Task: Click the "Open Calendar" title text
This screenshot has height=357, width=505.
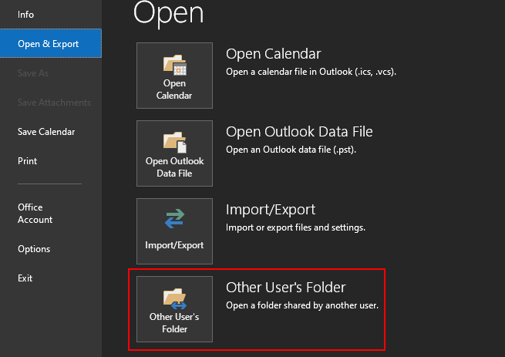Action: coord(273,54)
